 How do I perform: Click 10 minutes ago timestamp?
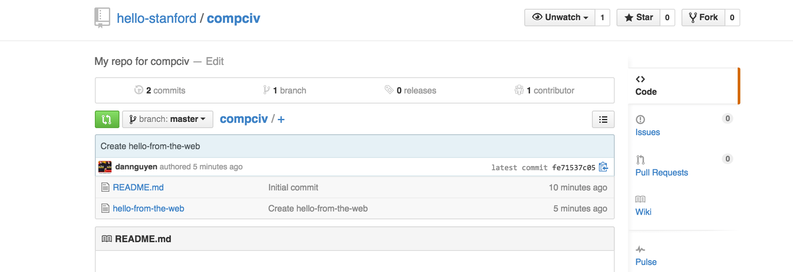pyautogui.click(x=578, y=187)
